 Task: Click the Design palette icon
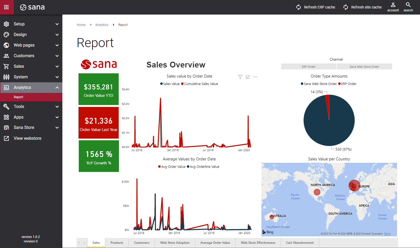(x=6, y=35)
